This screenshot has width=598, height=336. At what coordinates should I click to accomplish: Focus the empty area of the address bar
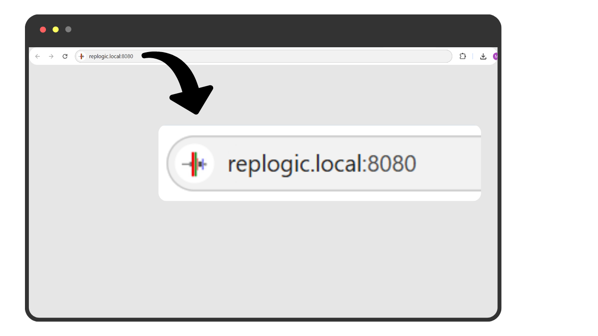pos(292,56)
